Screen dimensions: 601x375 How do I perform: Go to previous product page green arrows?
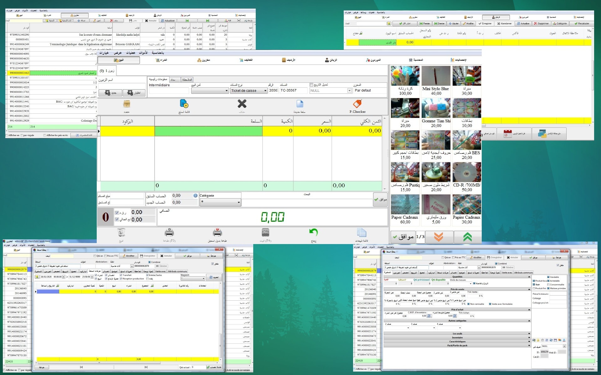pyautogui.click(x=467, y=237)
